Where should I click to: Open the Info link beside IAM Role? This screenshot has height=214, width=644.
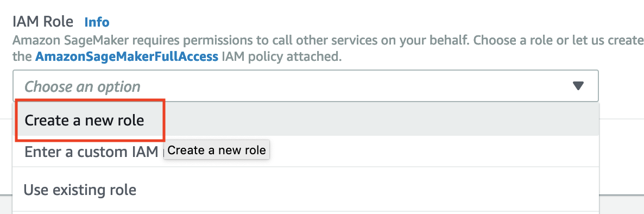97,22
